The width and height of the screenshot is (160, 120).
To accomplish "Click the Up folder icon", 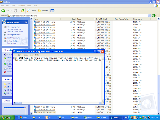I will tap(23, 11).
